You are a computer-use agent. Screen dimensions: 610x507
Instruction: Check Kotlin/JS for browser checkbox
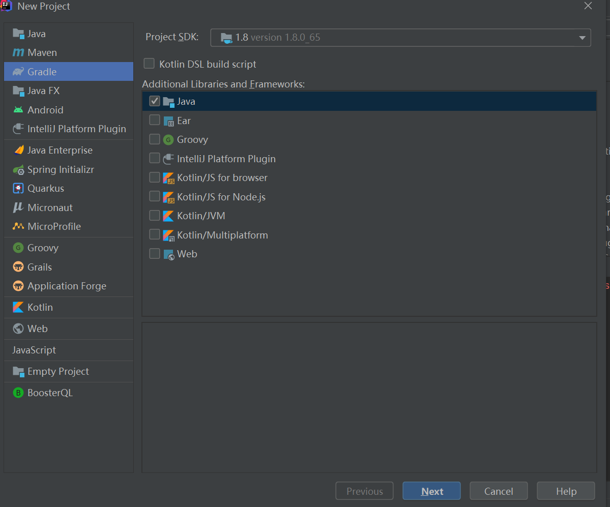point(155,177)
